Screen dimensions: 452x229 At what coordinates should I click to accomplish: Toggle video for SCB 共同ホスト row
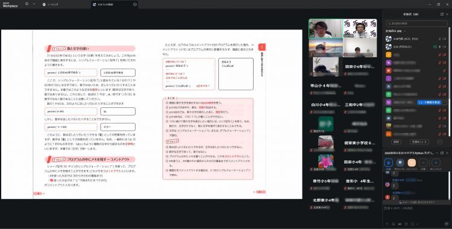(445, 47)
